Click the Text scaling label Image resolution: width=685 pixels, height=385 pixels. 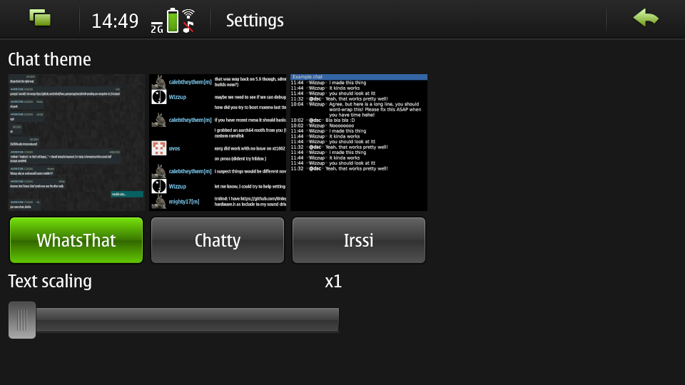click(x=50, y=282)
